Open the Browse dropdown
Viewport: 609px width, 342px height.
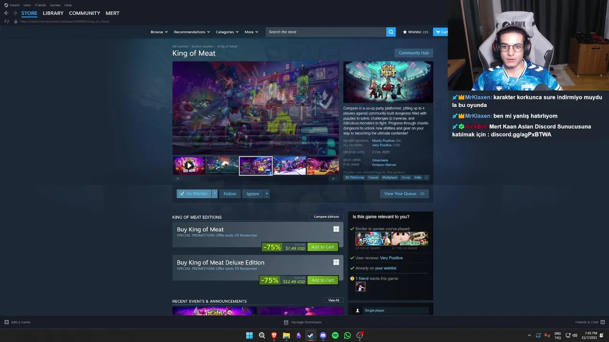(x=159, y=32)
